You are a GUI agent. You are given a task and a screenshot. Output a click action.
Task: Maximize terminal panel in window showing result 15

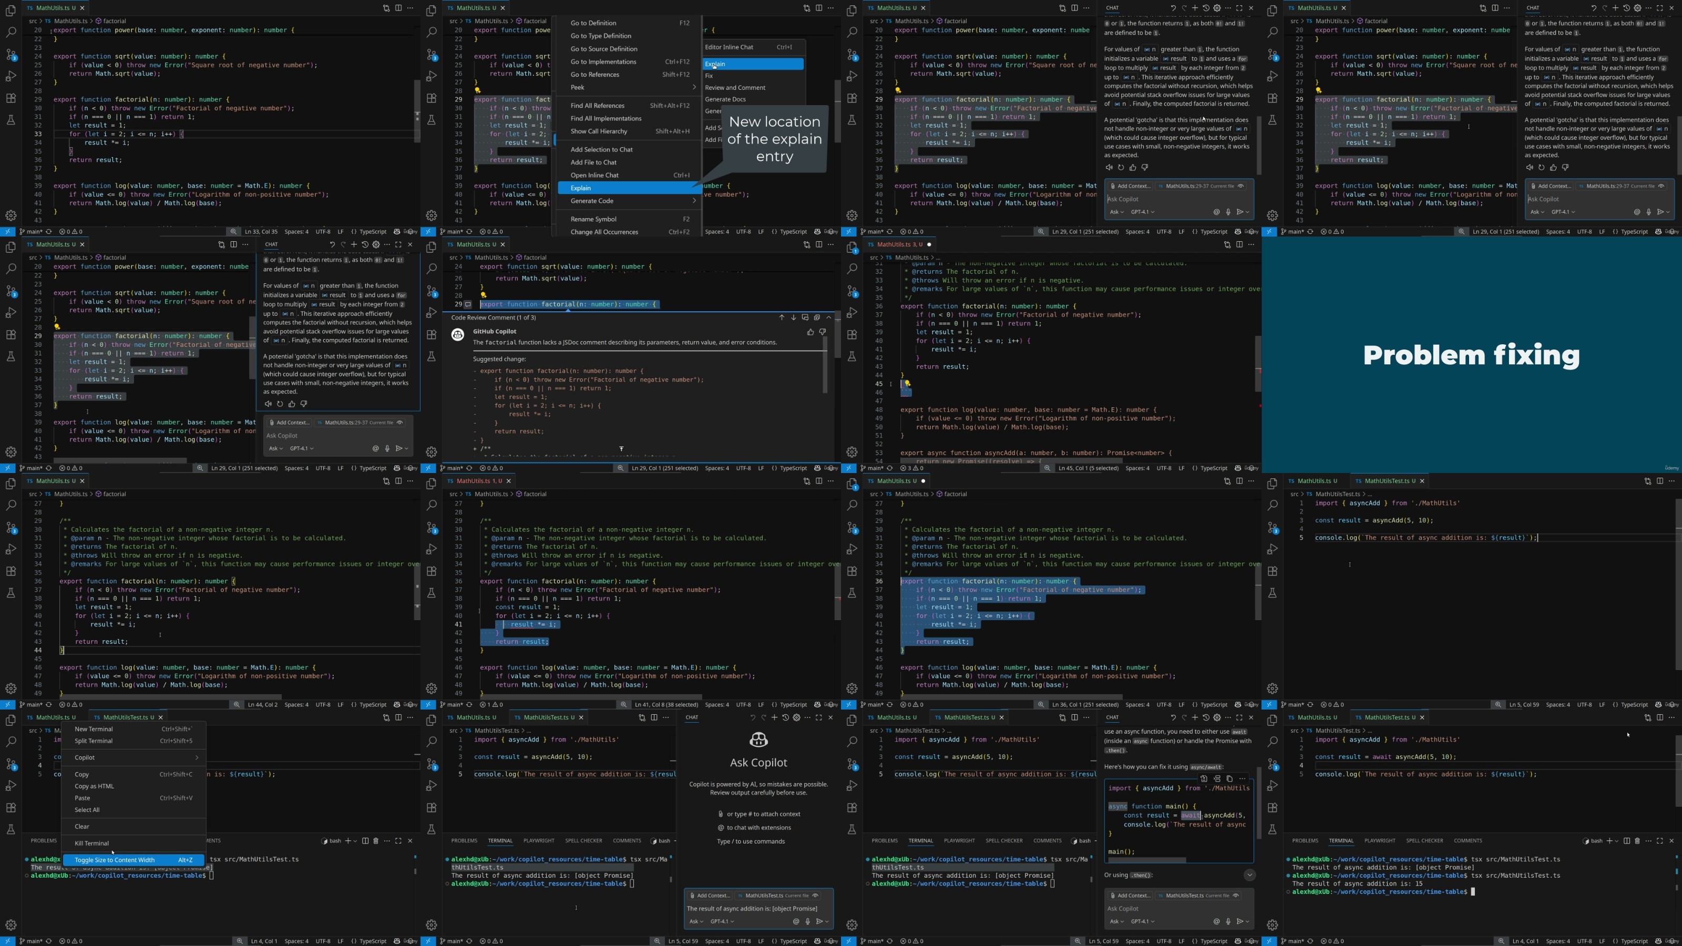(1660, 841)
